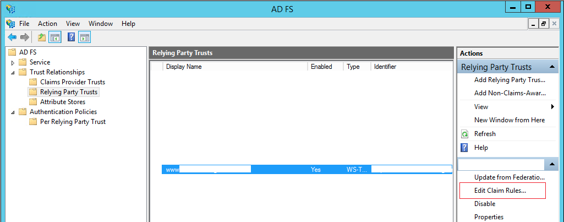
Task: Click the AD FS icon left of File menu
Action: pos(10,24)
